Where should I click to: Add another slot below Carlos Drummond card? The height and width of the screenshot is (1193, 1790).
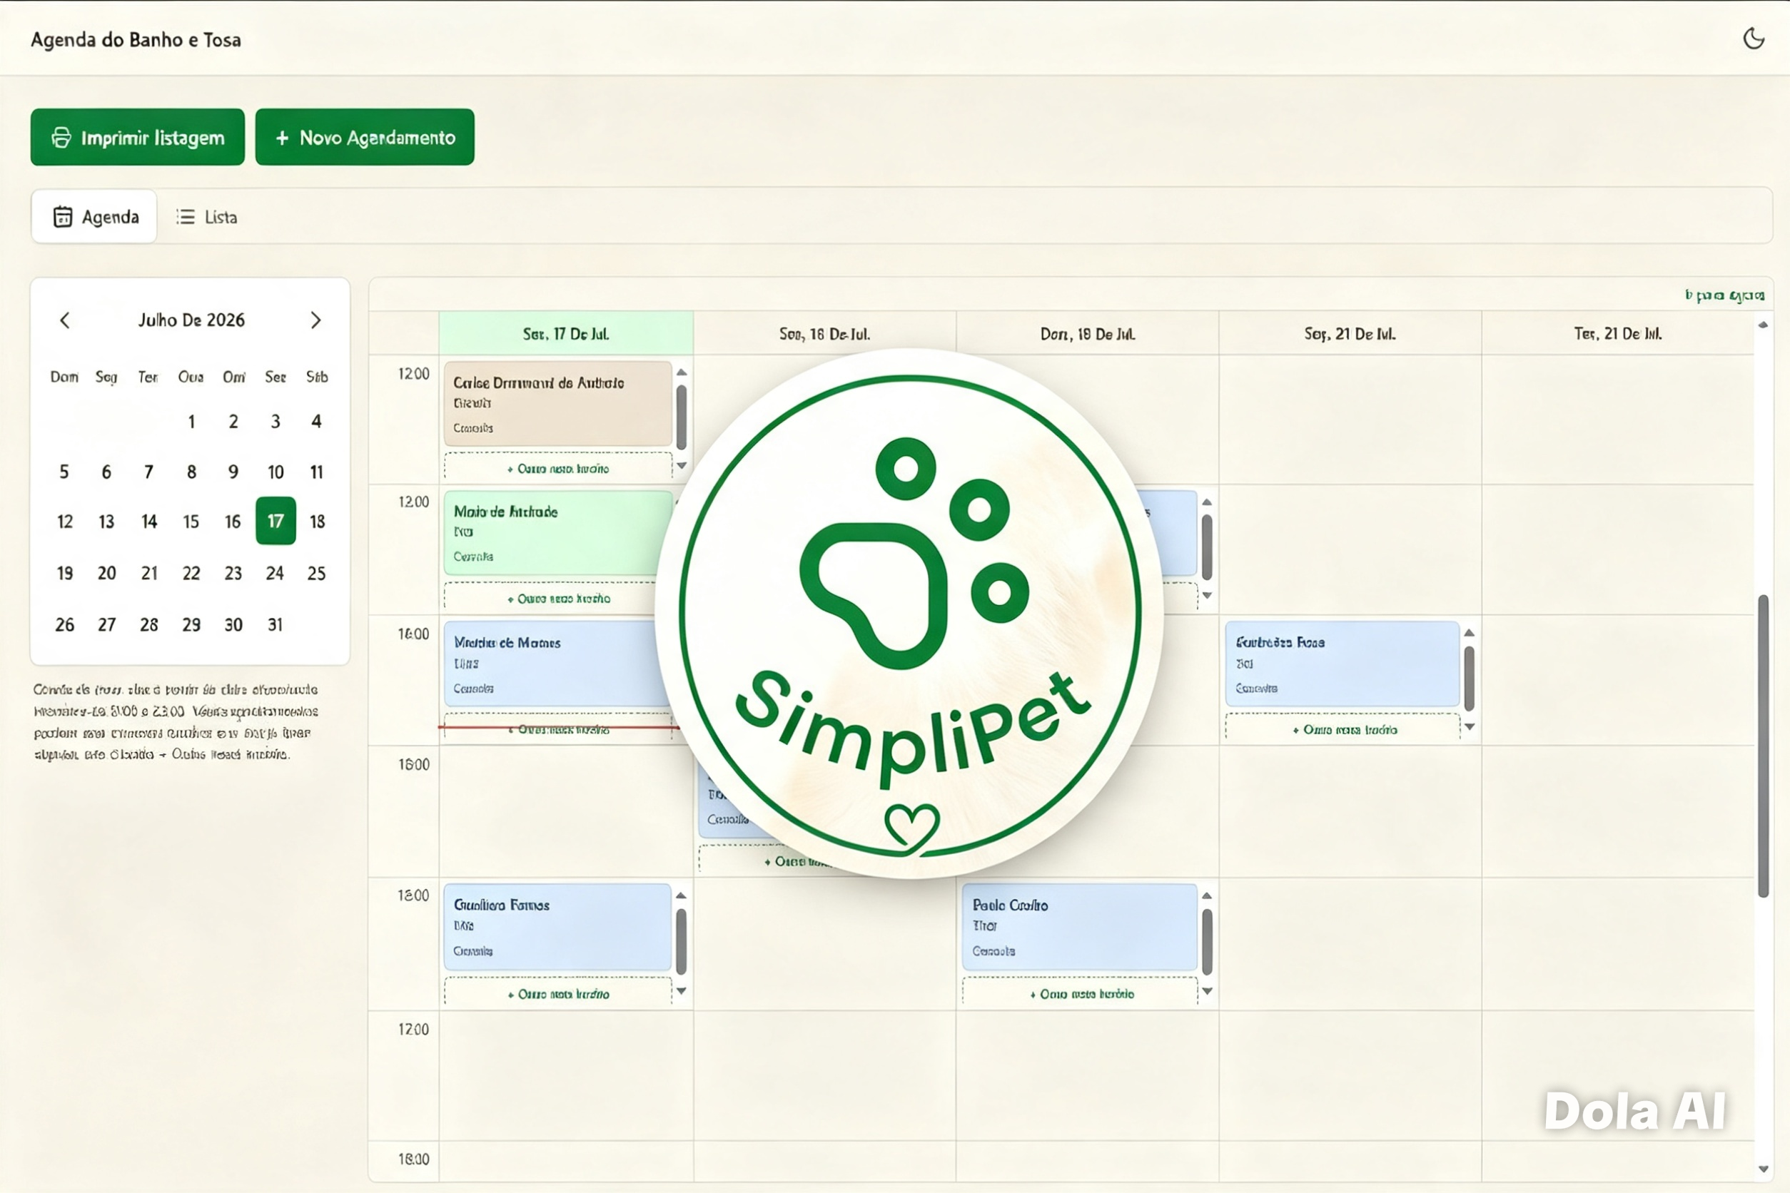click(558, 469)
